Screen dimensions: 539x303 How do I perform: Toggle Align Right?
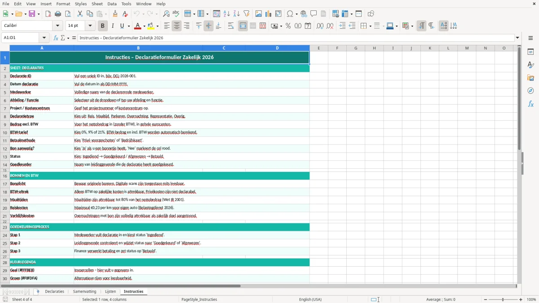[186, 26]
